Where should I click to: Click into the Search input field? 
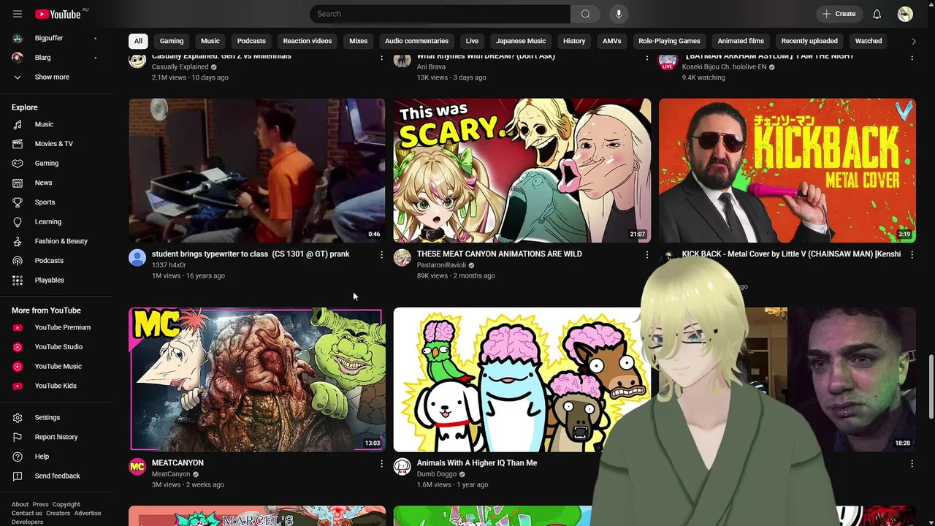pyautogui.click(x=440, y=14)
